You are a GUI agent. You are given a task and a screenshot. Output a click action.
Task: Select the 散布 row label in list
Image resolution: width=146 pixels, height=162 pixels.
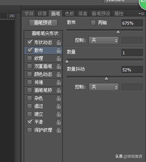click(x=39, y=50)
